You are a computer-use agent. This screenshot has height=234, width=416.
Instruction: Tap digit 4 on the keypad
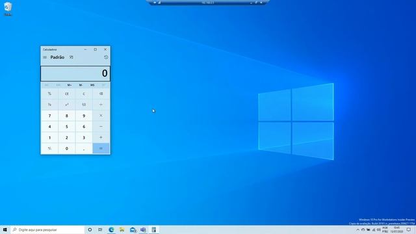click(x=49, y=127)
